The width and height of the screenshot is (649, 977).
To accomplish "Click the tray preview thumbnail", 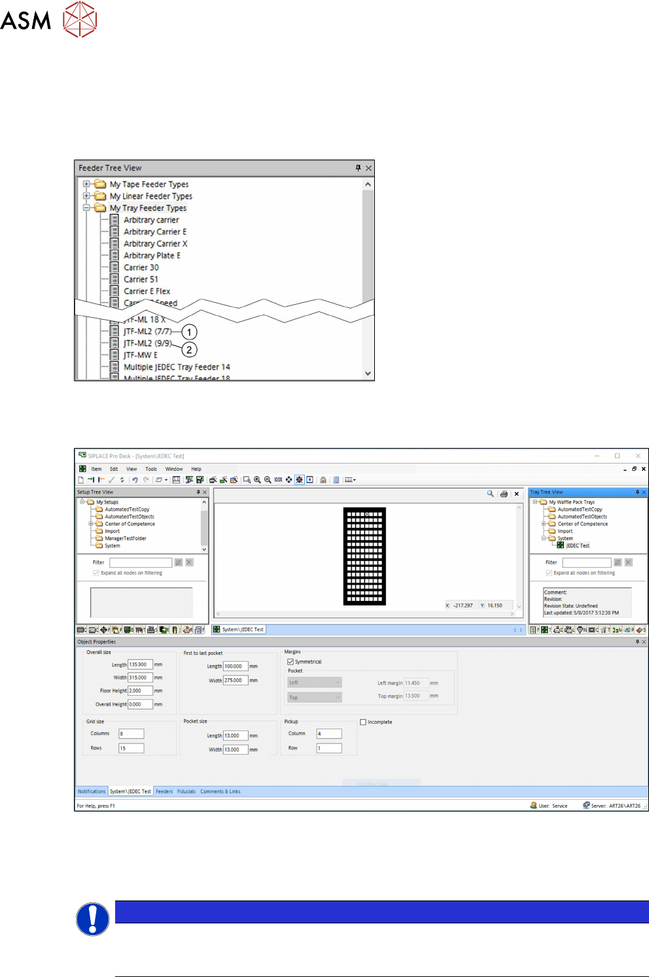I will (364, 557).
